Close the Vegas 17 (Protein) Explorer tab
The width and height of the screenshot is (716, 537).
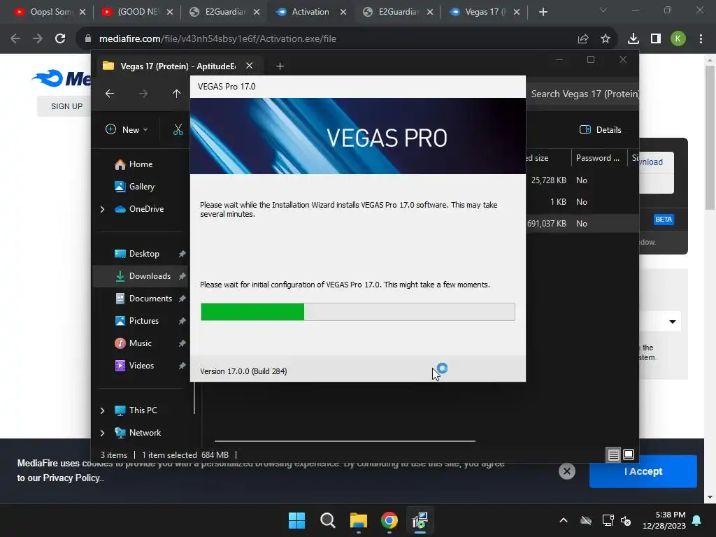click(x=250, y=66)
